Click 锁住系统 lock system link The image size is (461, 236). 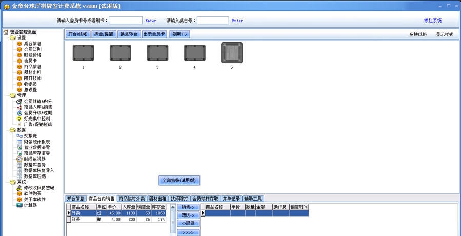(432, 21)
